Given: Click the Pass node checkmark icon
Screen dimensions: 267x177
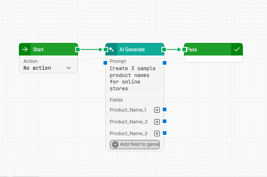Looking at the screenshot, I should (237, 49).
